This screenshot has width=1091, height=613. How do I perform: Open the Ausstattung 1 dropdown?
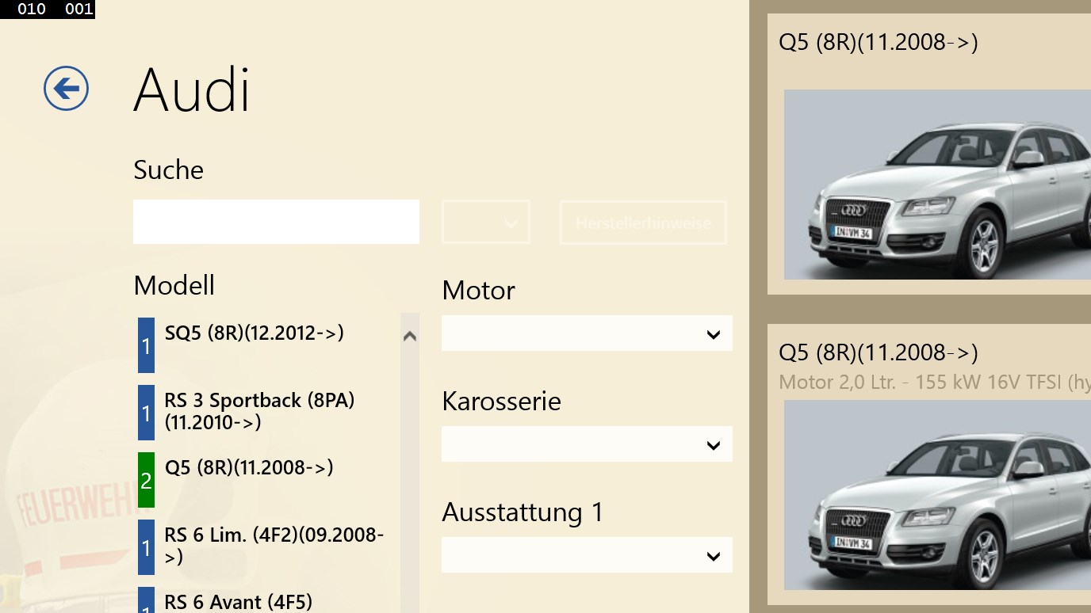click(x=587, y=556)
